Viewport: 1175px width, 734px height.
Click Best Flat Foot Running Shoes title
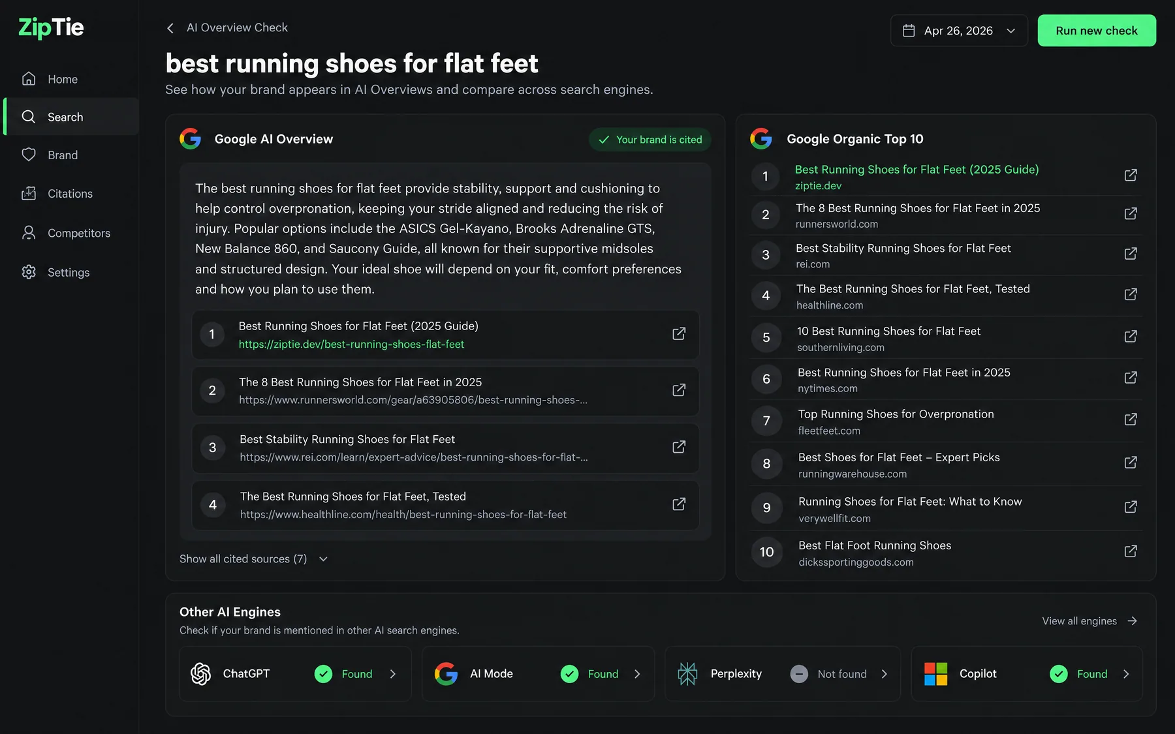875,545
